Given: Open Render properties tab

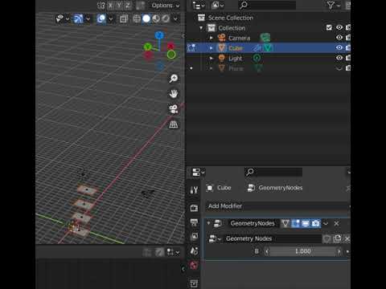Looking at the screenshot, I should click(x=194, y=208).
